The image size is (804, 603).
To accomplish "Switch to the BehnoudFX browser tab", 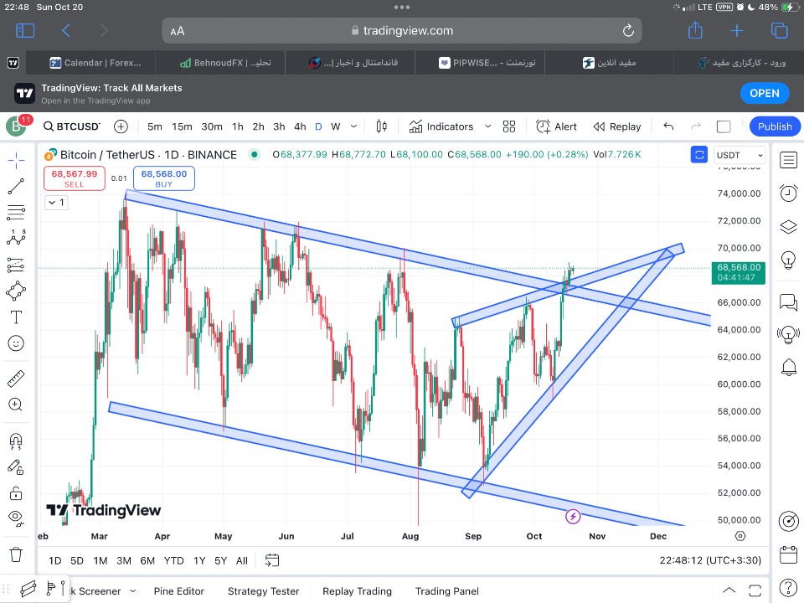I will point(225,63).
